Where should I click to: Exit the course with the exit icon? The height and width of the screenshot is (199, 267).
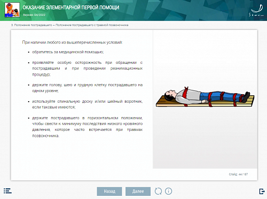tap(262, 192)
